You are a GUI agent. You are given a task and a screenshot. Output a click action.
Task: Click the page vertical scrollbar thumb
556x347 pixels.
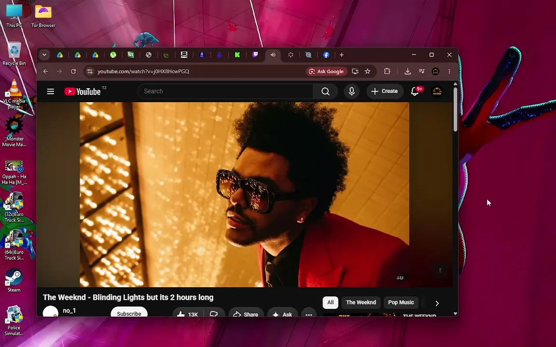[x=455, y=110]
